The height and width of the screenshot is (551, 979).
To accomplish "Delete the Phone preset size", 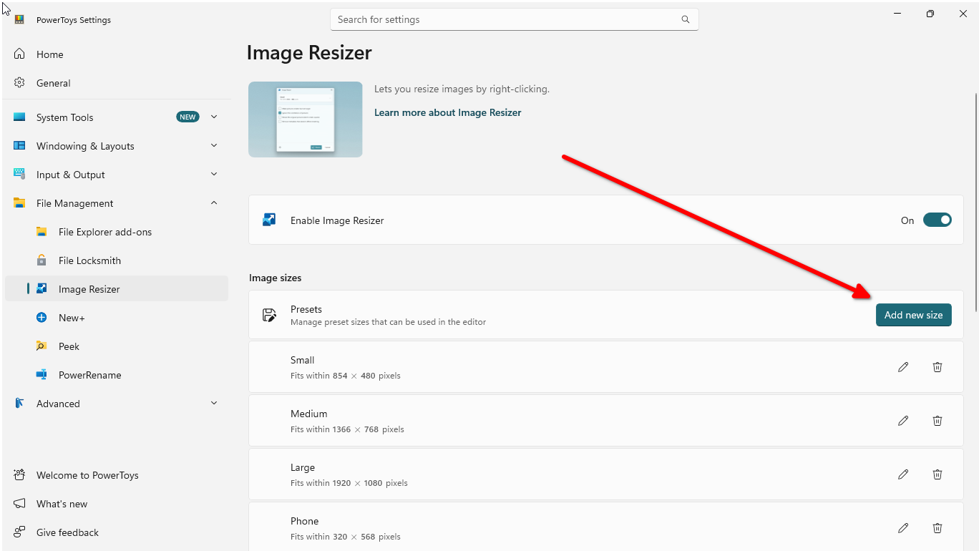I will (937, 527).
